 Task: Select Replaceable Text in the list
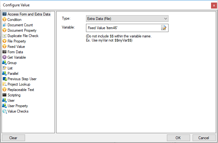(21, 90)
